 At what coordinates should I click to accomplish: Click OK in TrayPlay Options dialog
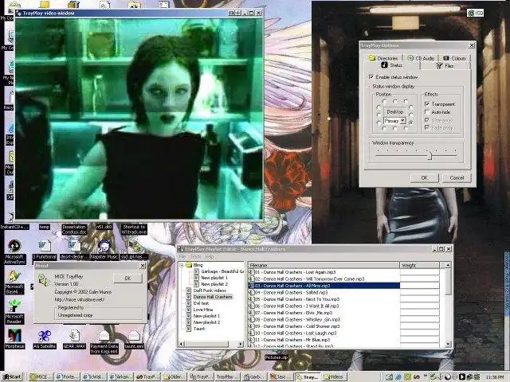point(424,177)
